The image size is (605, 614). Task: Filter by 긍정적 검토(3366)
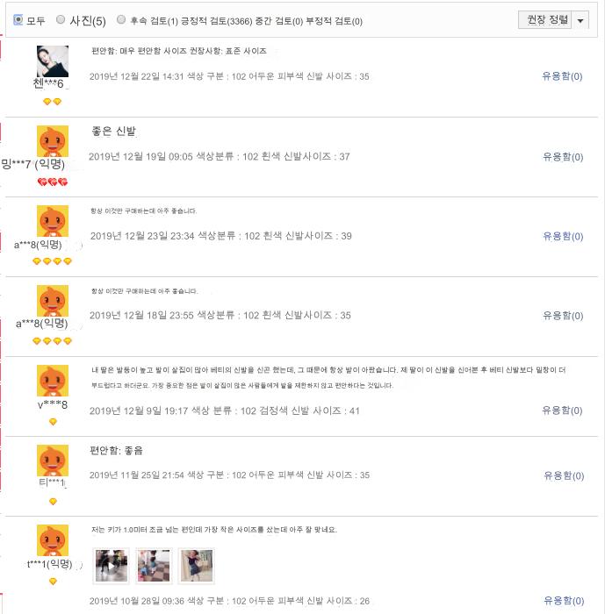(216, 21)
